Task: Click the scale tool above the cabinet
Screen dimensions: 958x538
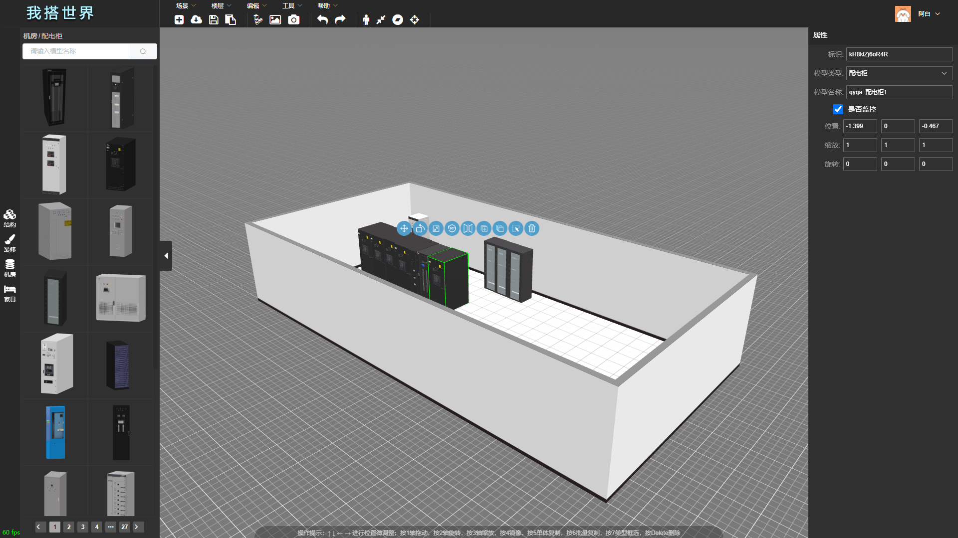Action: 436,229
